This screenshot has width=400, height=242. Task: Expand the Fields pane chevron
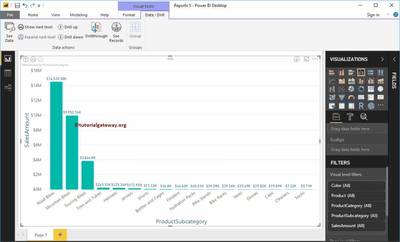point(394,59)
